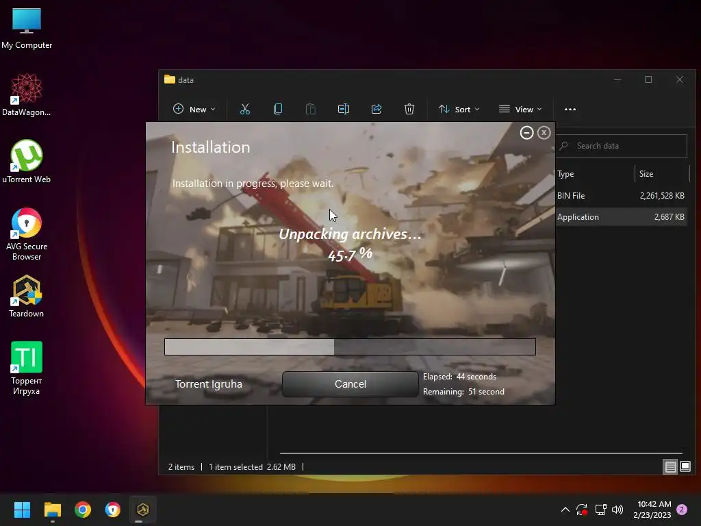Screen dimensions: 701x526
Task: Click the sync tray icon with red dot
Action: (582, 510)
